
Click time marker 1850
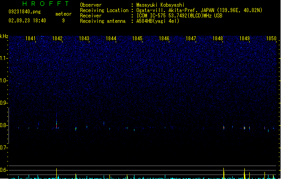(x=271, y=38)
